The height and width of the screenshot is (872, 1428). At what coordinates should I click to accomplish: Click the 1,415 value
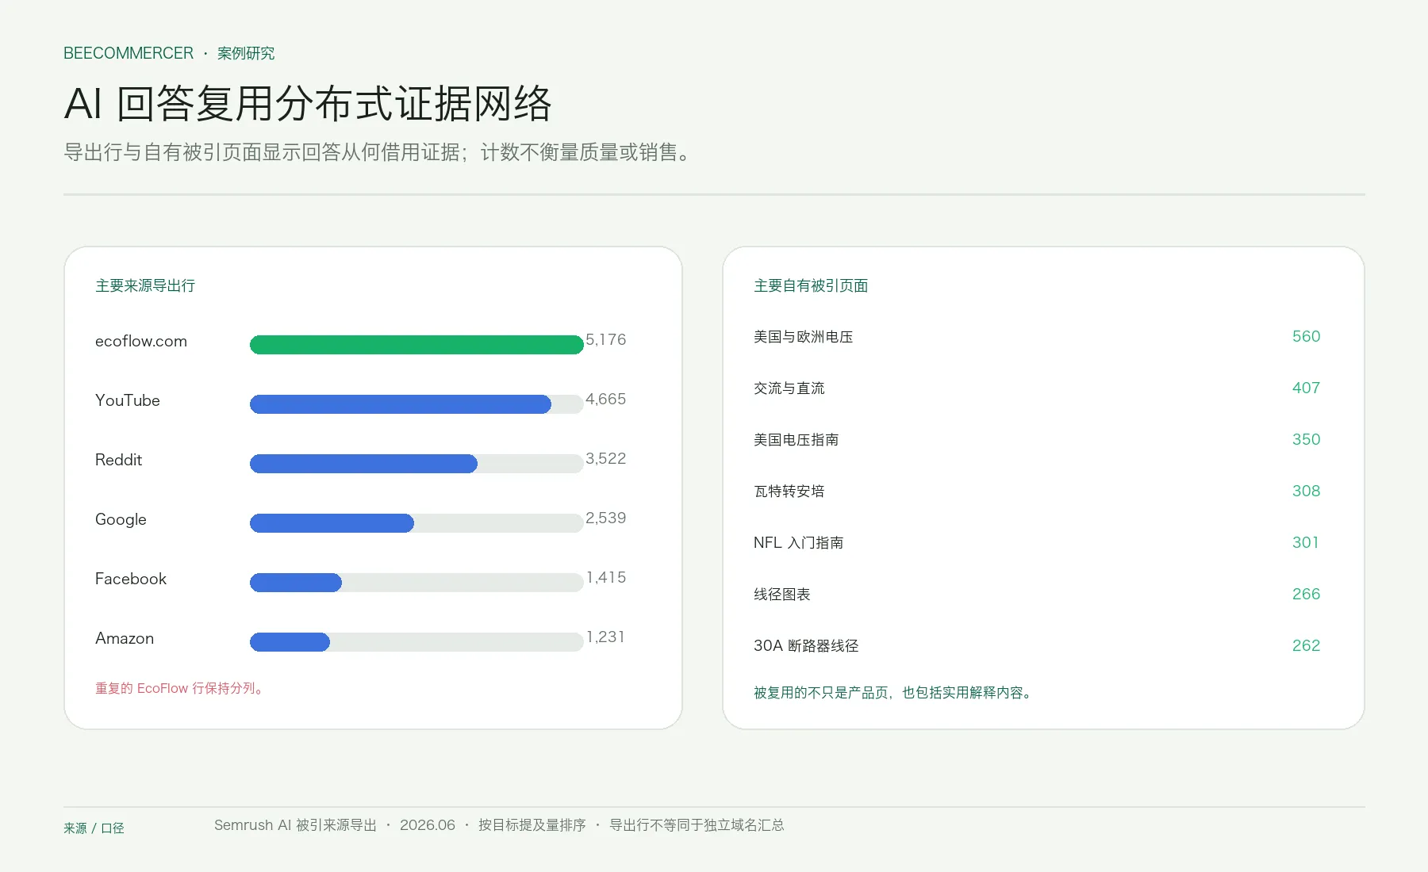pos(606,577)
